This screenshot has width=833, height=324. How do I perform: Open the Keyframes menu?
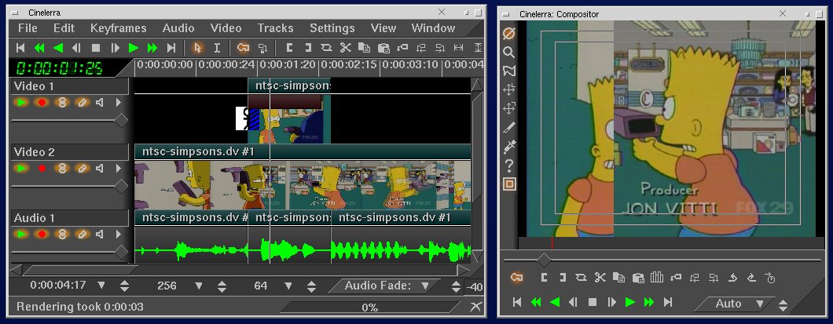point(118,28)
